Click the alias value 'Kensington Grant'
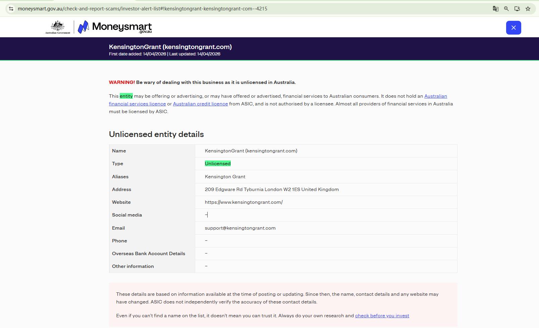The image size is (539, 328). 225,177
